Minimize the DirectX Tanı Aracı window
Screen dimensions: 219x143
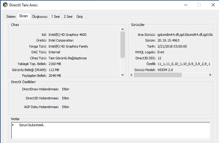(x=186, y=5)
